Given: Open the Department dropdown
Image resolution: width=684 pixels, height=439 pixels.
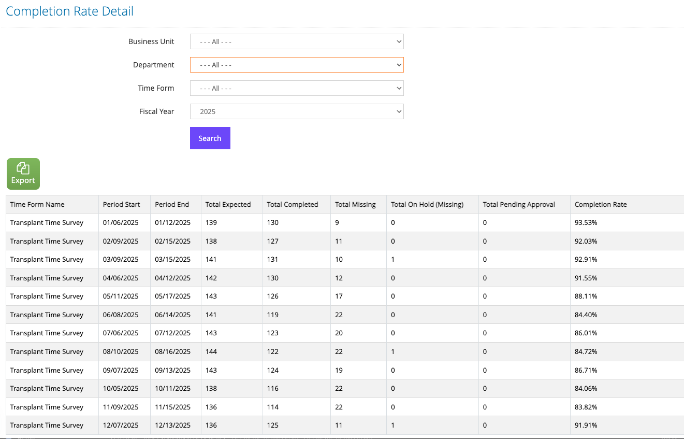Looking at the screenshot, I should coord(297,65).
